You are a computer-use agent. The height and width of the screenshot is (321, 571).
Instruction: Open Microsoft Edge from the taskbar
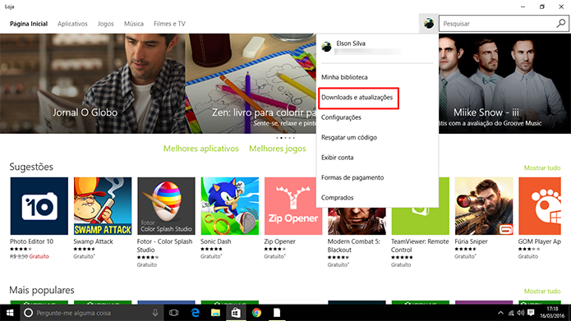(196, 313)
